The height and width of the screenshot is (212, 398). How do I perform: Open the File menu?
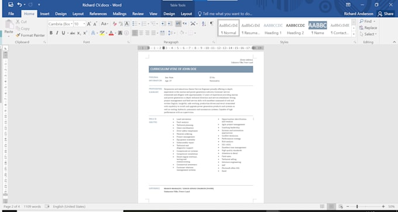pos(11,14)
